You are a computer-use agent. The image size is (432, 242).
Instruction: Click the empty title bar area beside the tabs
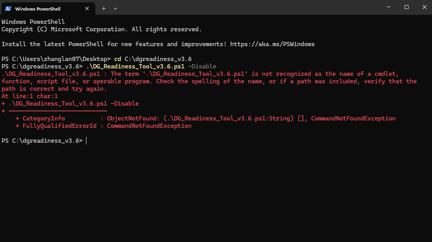tap(248, 7)
